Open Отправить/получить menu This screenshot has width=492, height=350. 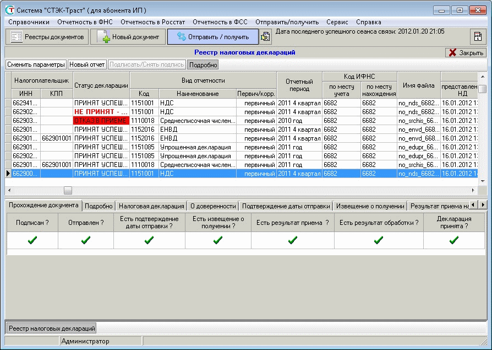click(287, 22)
